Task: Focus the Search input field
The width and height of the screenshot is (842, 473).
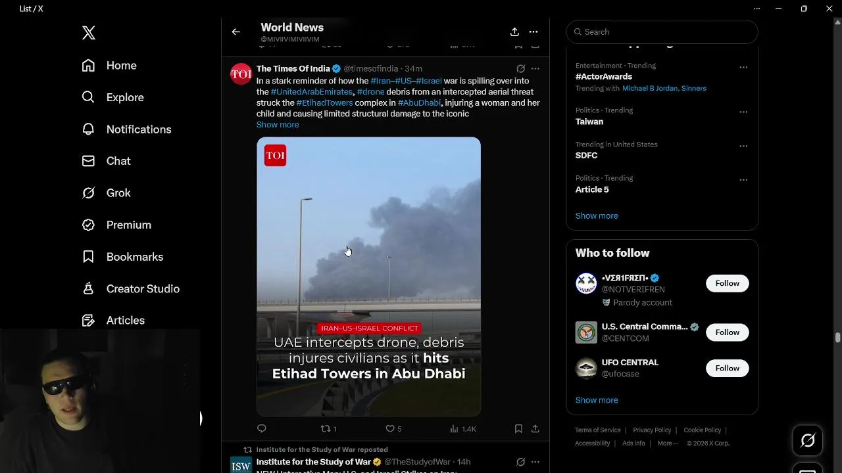Action: tap(662, 32)
